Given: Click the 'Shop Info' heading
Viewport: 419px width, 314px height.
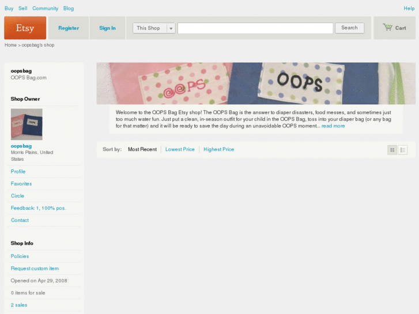Looking at the screenshot, I should coord(22,243).
